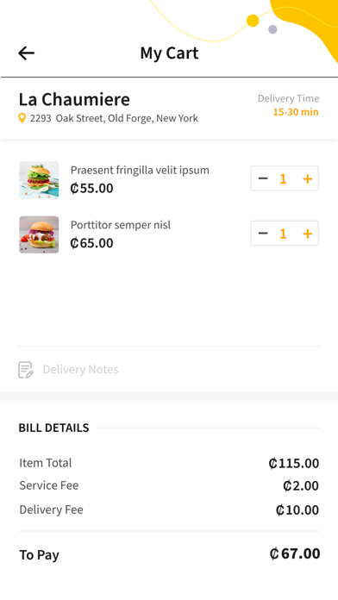Tap the location pin icon by address
The width and height of the screenshot is (338, 600).
22,118
